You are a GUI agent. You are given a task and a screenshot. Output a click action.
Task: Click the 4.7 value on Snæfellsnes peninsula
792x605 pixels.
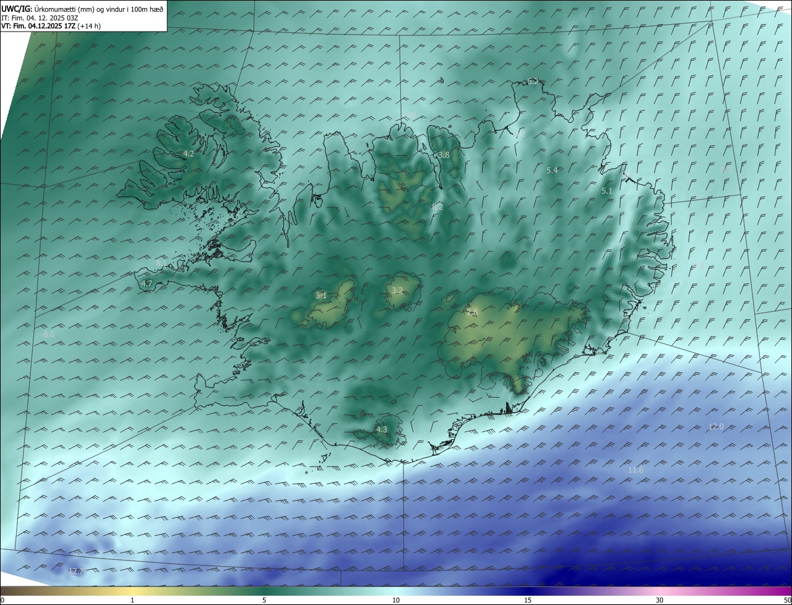[x=147, y=283]
